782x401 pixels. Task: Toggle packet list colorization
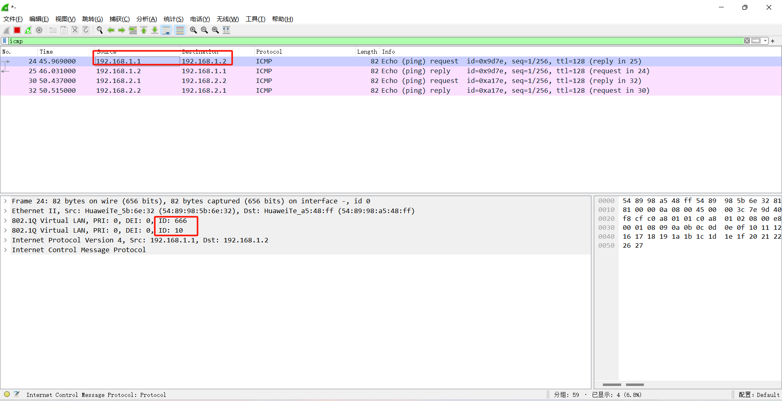180,30
